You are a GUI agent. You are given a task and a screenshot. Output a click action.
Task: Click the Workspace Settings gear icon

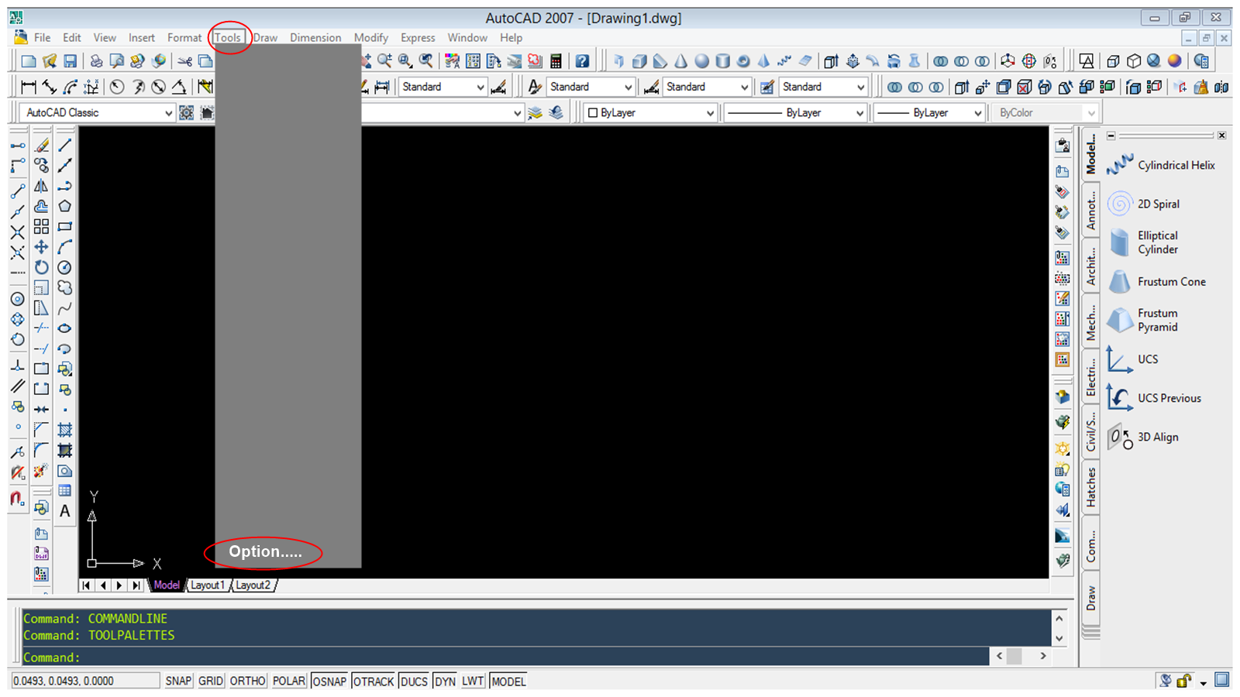pyautogui.click(x=187, y=113)
